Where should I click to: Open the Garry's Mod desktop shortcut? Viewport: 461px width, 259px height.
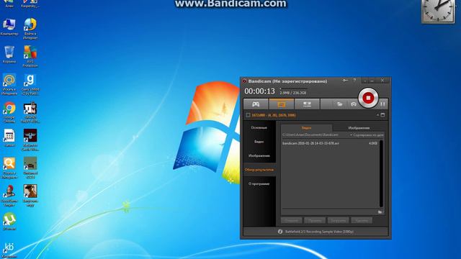point(30,84)
